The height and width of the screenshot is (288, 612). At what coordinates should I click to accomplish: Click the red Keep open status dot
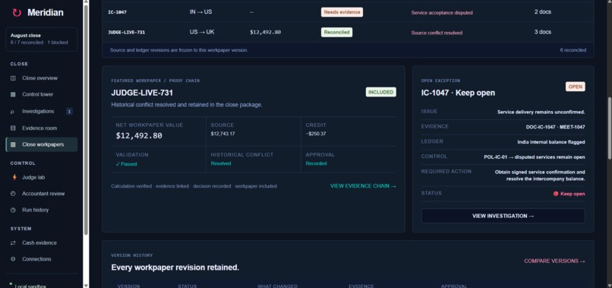coord(556,194)
